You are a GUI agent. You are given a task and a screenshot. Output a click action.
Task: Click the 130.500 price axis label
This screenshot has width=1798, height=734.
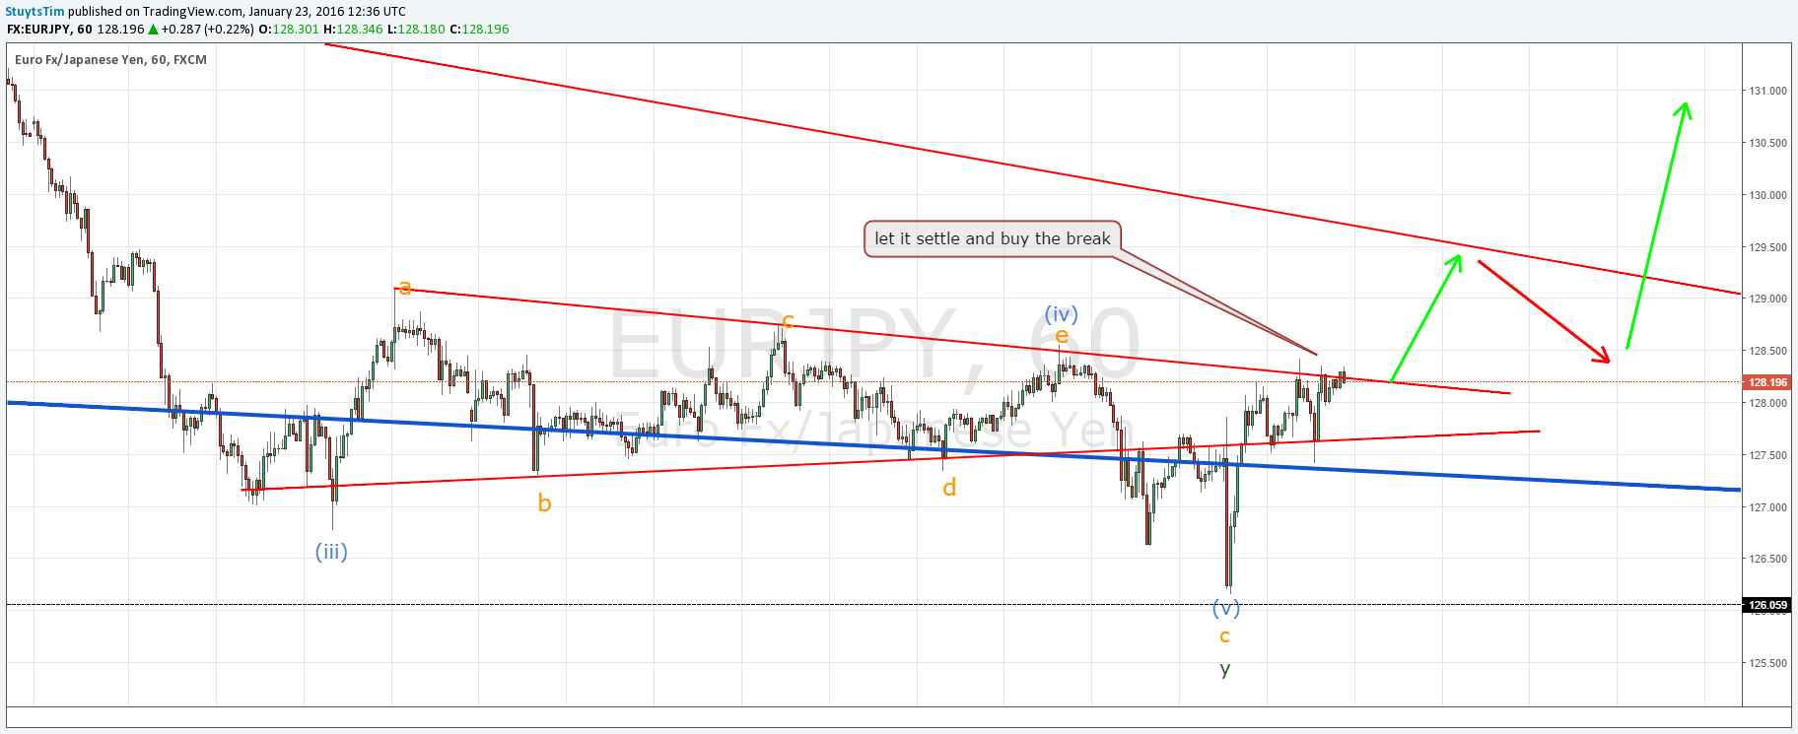point(1767,143)
